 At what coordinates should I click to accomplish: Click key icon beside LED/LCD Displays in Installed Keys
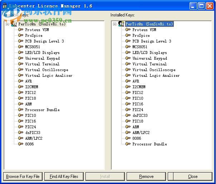click(x=128, y=53)
